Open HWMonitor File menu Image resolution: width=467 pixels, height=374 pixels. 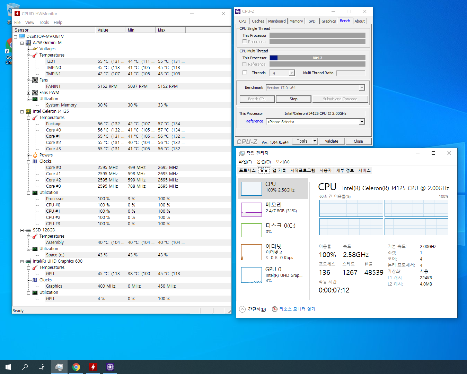tap(17, 22)
